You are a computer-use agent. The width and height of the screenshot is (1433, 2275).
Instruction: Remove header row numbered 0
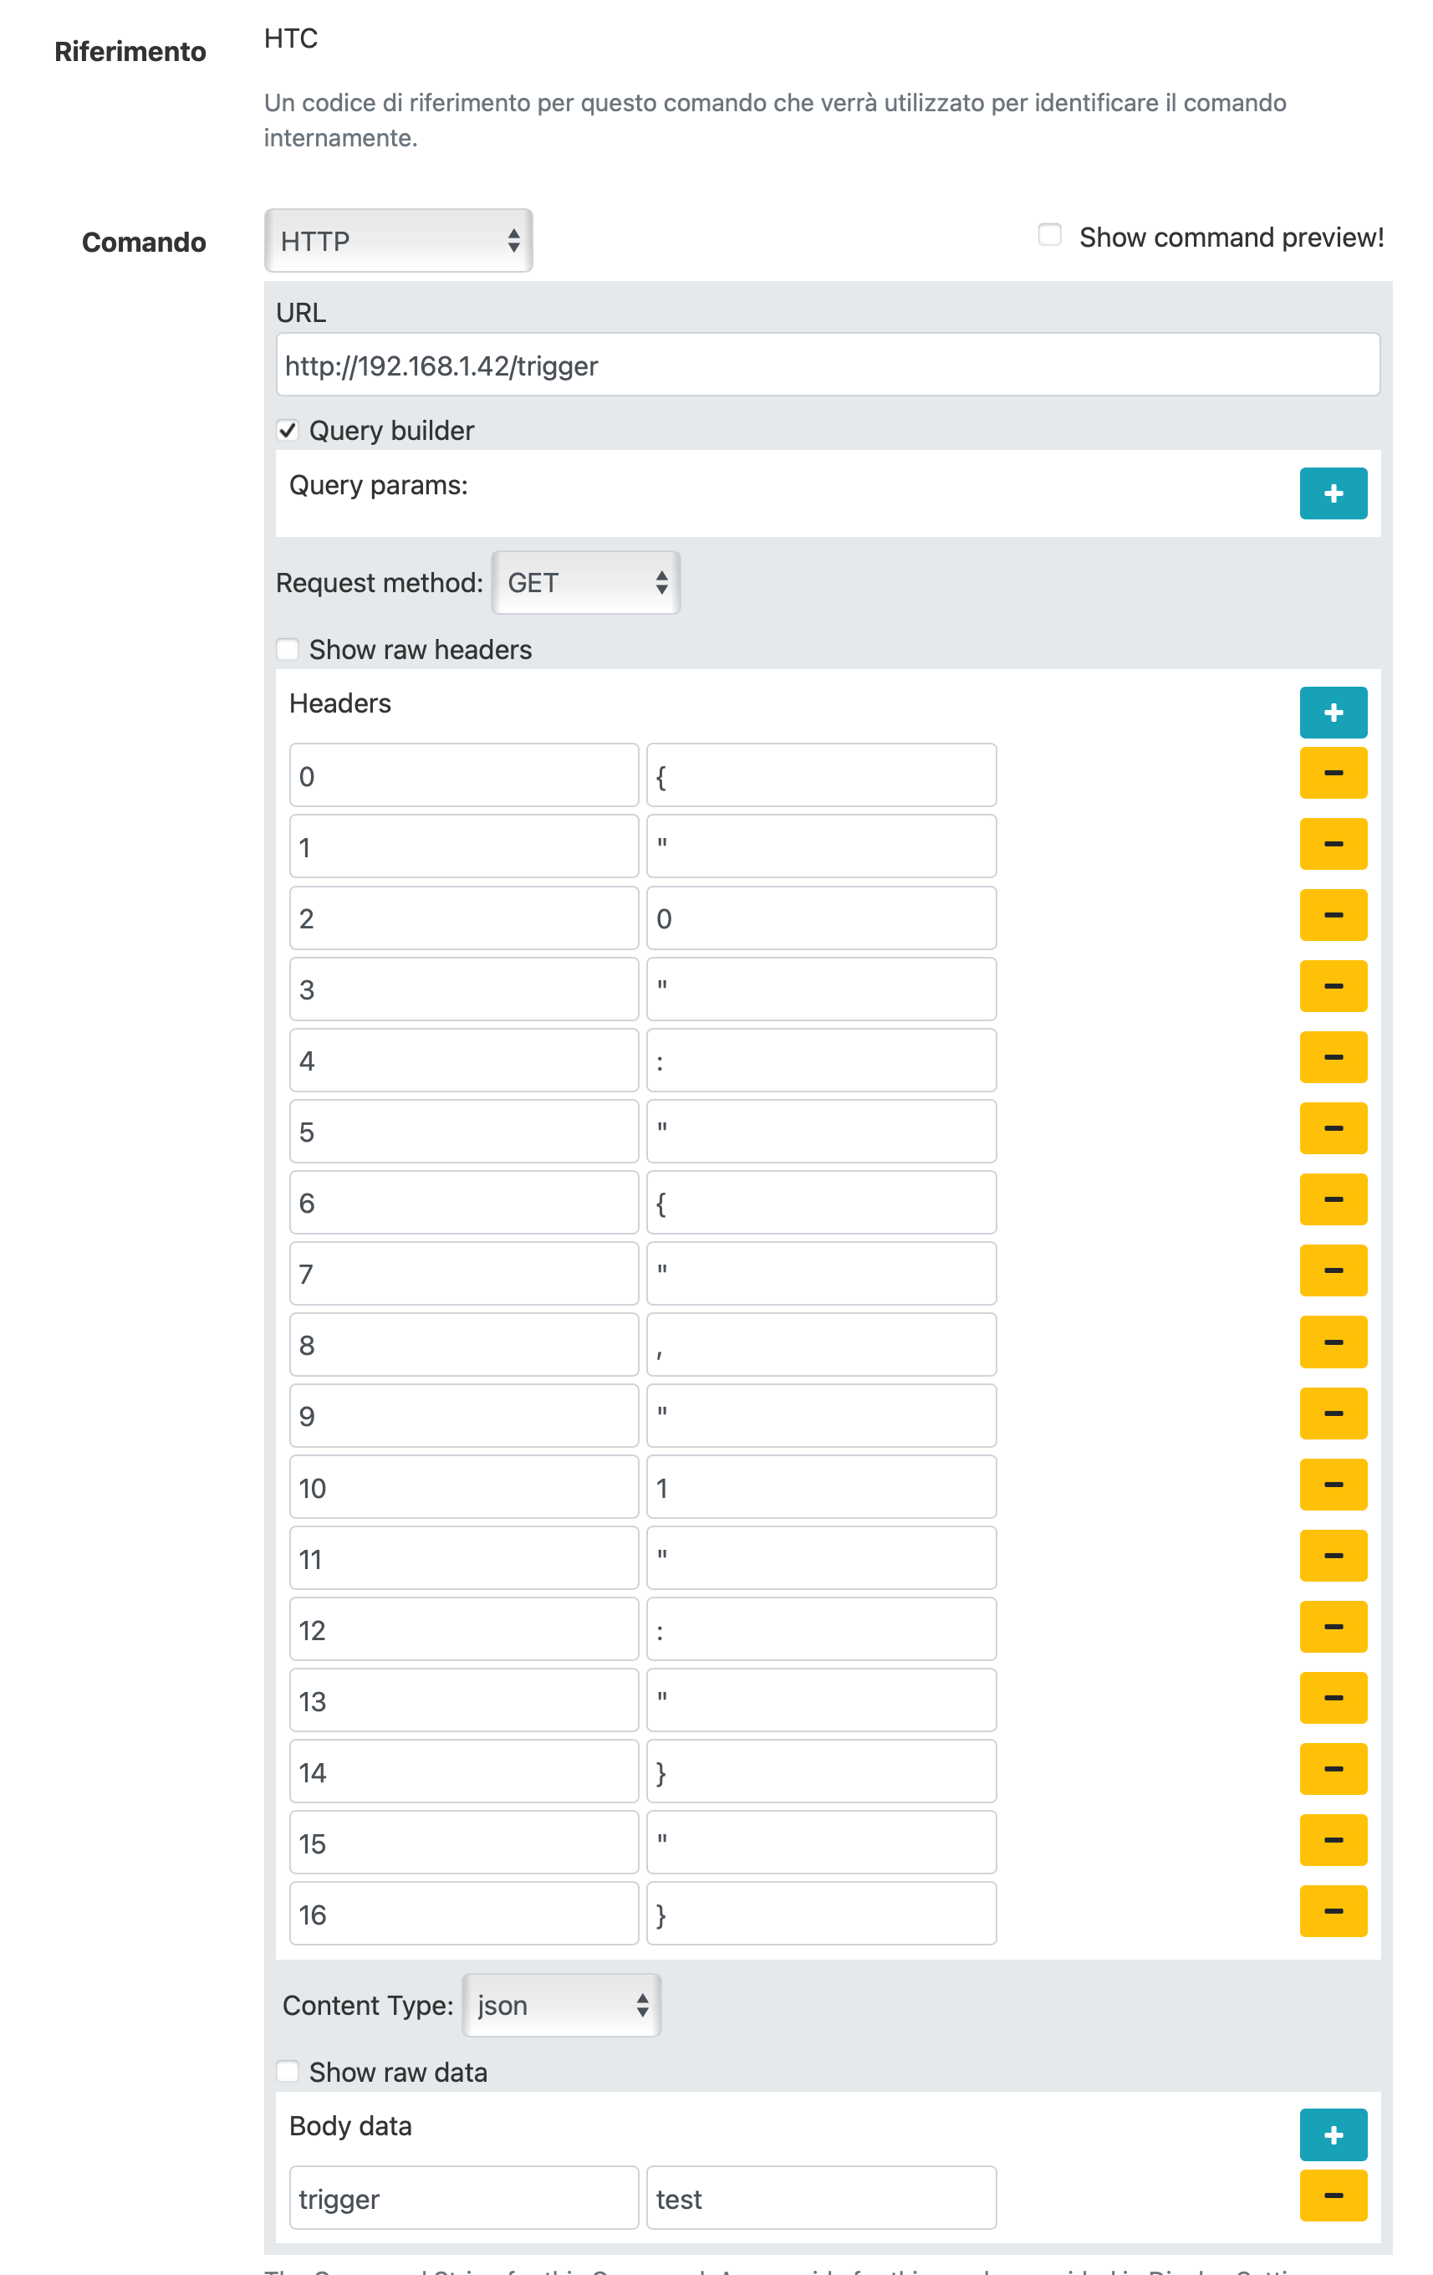(x=1332, y=774)
